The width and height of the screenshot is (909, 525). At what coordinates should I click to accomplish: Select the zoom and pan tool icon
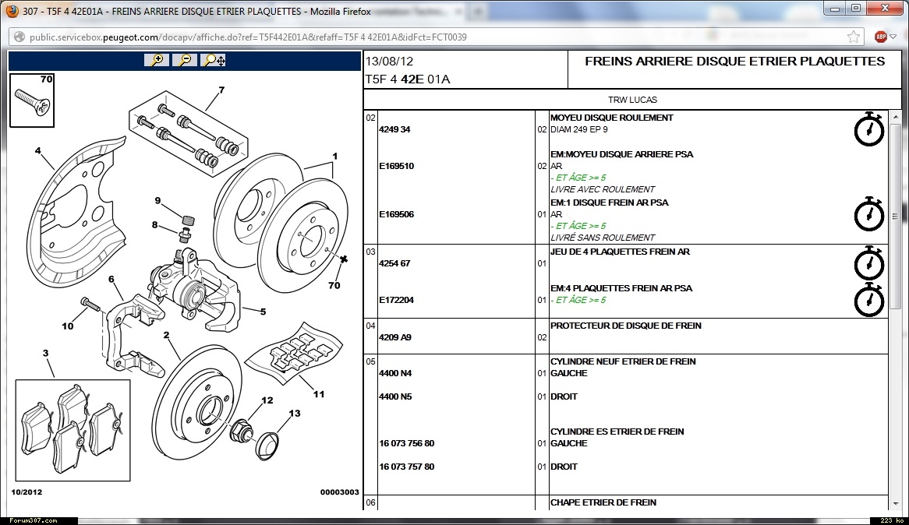pyautogui.click(x=214, y=61)
